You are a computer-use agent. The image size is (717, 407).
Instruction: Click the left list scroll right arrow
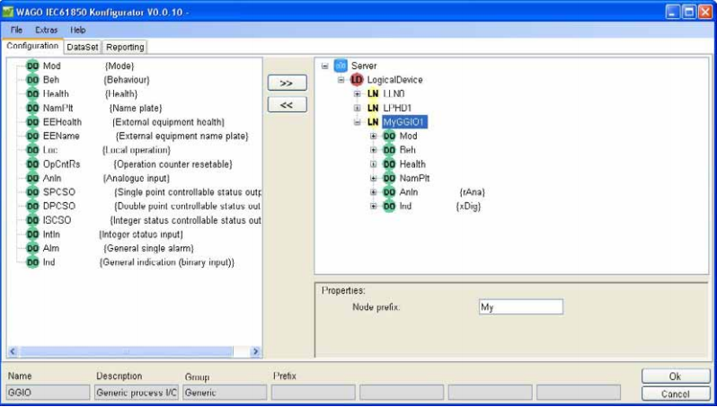pos(255,351)
